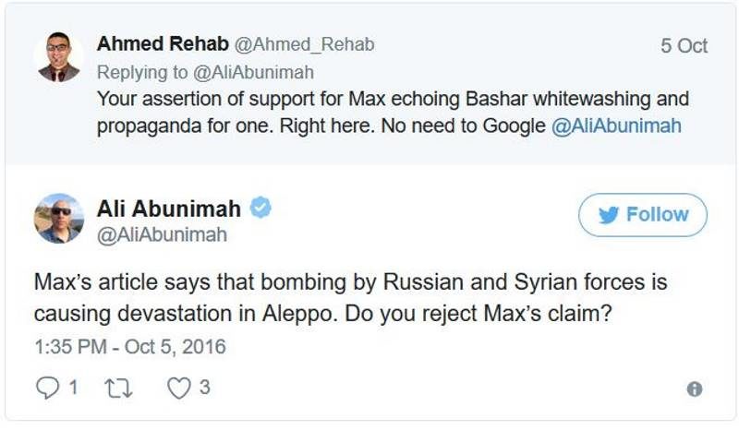Click the retweet arrows icon

point(118,388)
